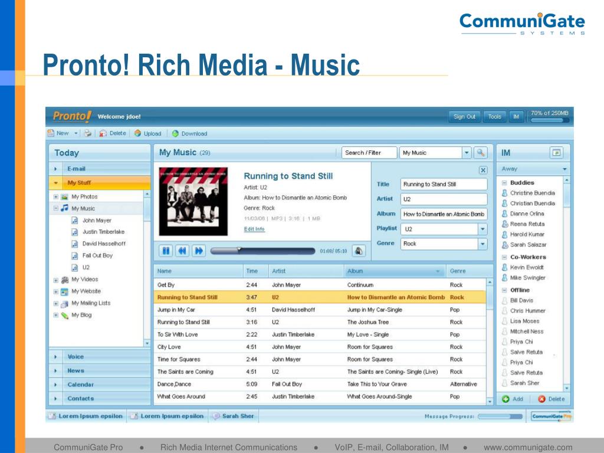Image resolution: width=604 pixels, height=453 pixels.
Task: Click the Add buddy button
Action: point(513,399)
